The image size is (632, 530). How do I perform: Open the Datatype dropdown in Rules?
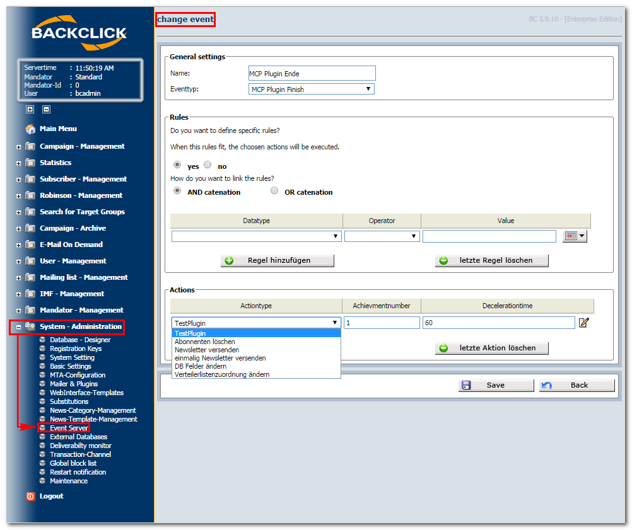tap(256, 236)
